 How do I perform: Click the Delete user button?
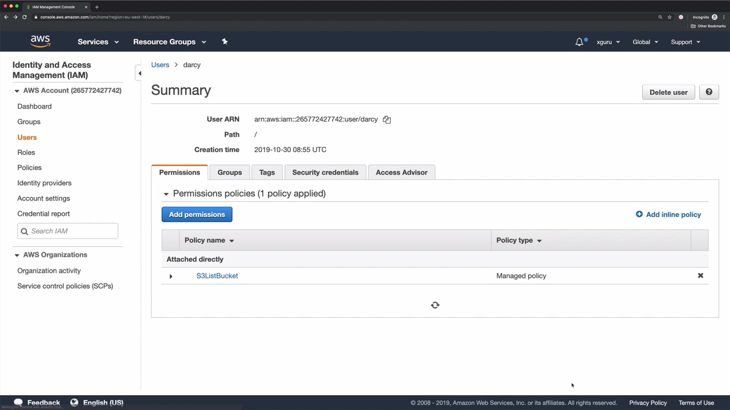(x=668, y=92)
